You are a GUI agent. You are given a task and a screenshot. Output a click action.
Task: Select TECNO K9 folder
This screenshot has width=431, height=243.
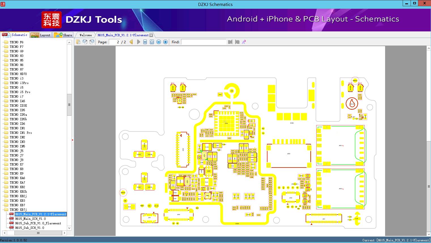(16, 173)
